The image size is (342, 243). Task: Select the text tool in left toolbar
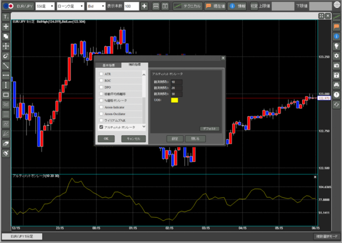(x=6, y=17)
